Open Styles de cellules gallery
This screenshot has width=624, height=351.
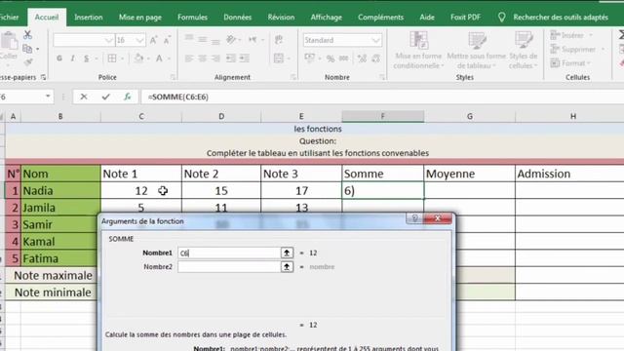(x=524, y=50)
